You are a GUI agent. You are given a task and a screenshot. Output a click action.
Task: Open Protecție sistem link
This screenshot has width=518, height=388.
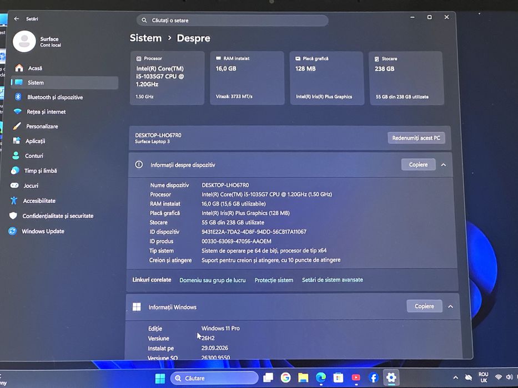point(274,280)
